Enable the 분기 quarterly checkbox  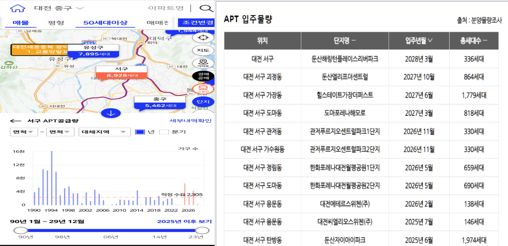(x=165, y=132)
